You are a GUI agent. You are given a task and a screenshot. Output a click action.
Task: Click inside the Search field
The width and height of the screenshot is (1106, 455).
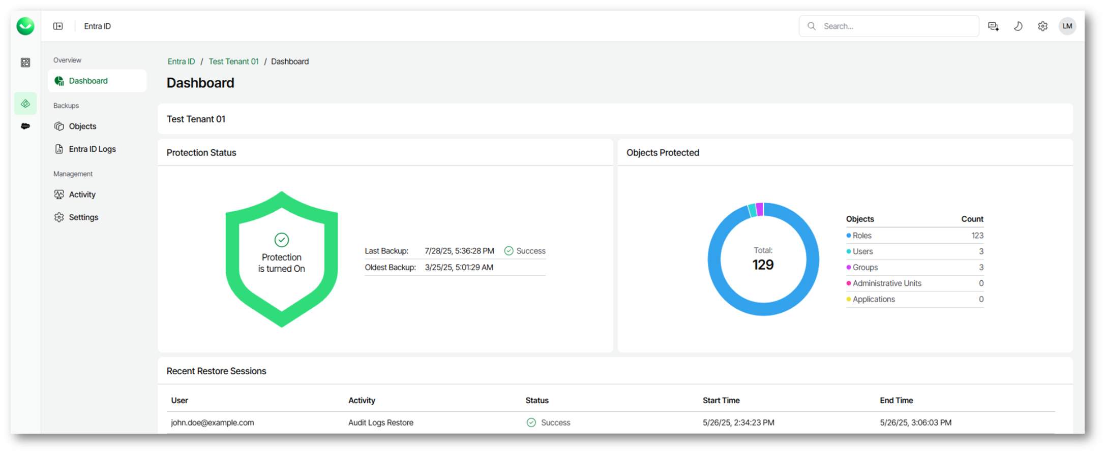pos(895,26)
